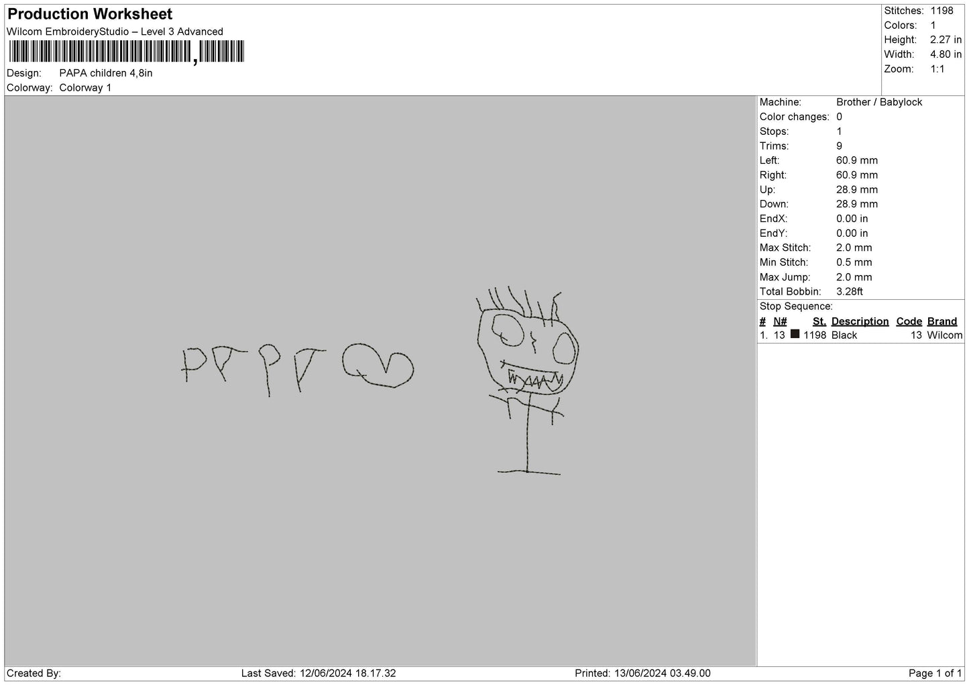The height and width of the screenshot is (685, 969).
Task: Click the Width value 4.80 in
Action: coord(946,54)
